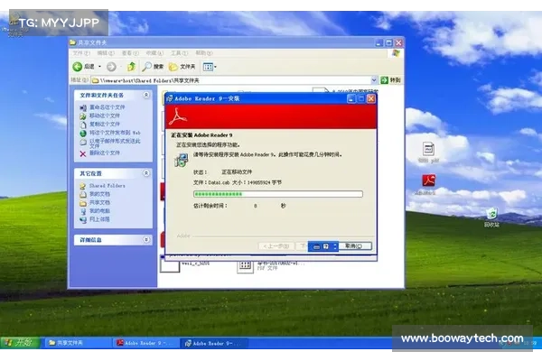This screenshot has width=542, height=361.
Task: Click the installer progress bar
Action: click(x=278, y=194)
